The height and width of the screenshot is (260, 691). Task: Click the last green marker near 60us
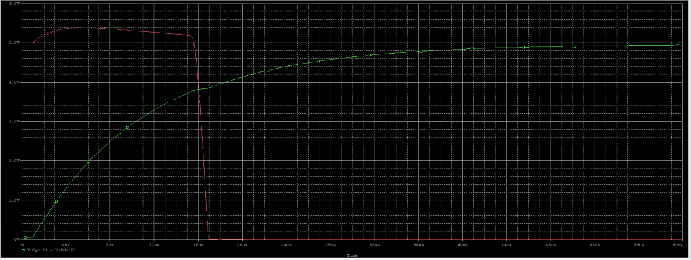coord(678,45)
